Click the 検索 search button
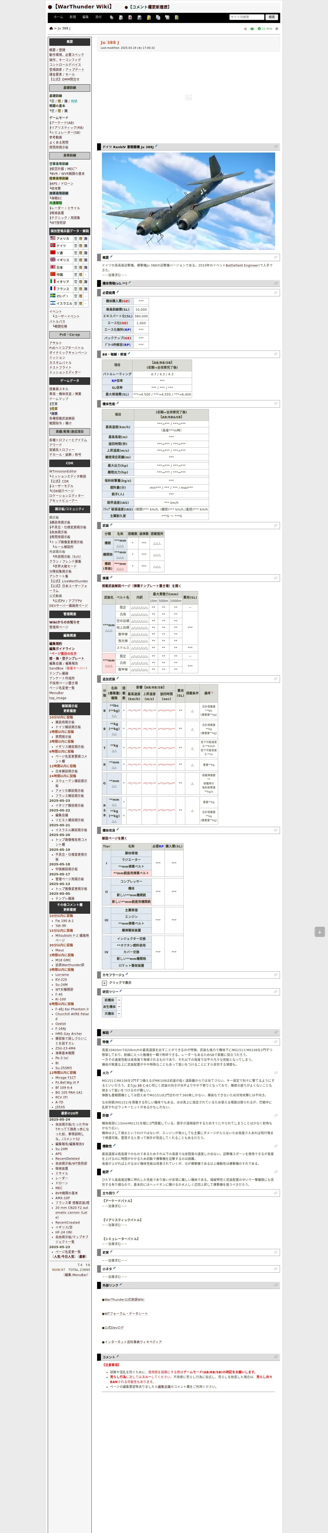 point(272,17)
